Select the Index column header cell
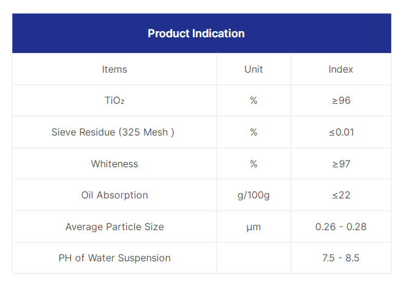This screenshot has height=290, width=406. coord(340,69)
